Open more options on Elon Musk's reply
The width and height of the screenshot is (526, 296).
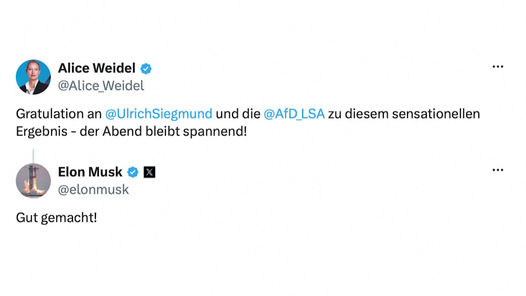[498, 170]
